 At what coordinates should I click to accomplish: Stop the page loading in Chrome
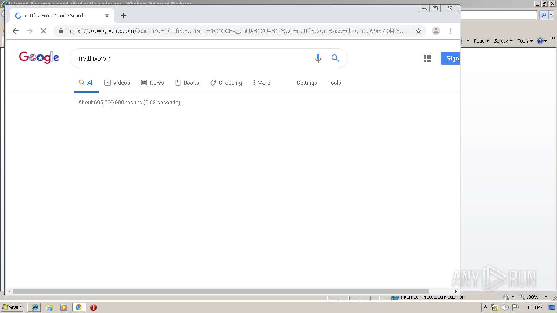44,31
